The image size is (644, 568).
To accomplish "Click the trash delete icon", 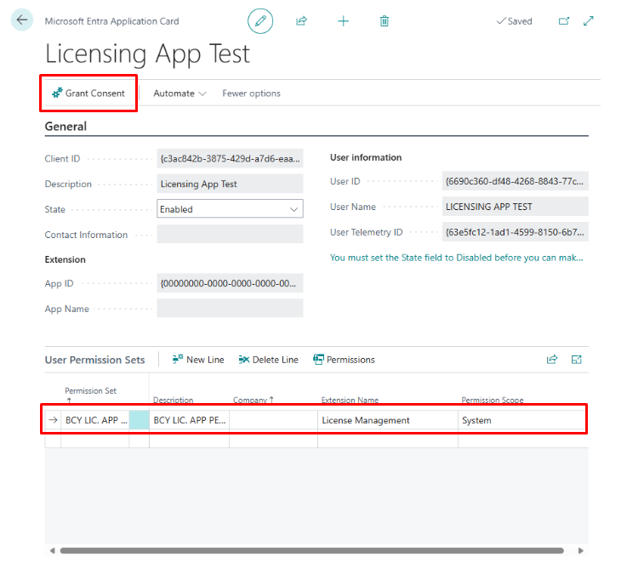I will tap(385, 20).
